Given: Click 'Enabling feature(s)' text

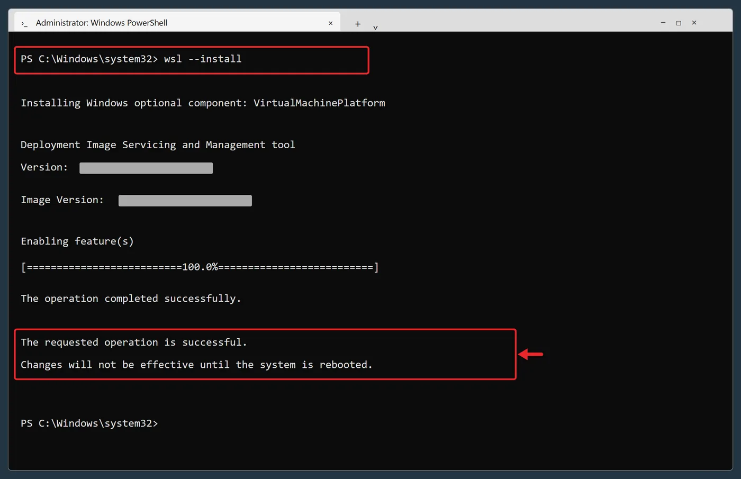Looking at the screenshot, I should coord(77,241).
